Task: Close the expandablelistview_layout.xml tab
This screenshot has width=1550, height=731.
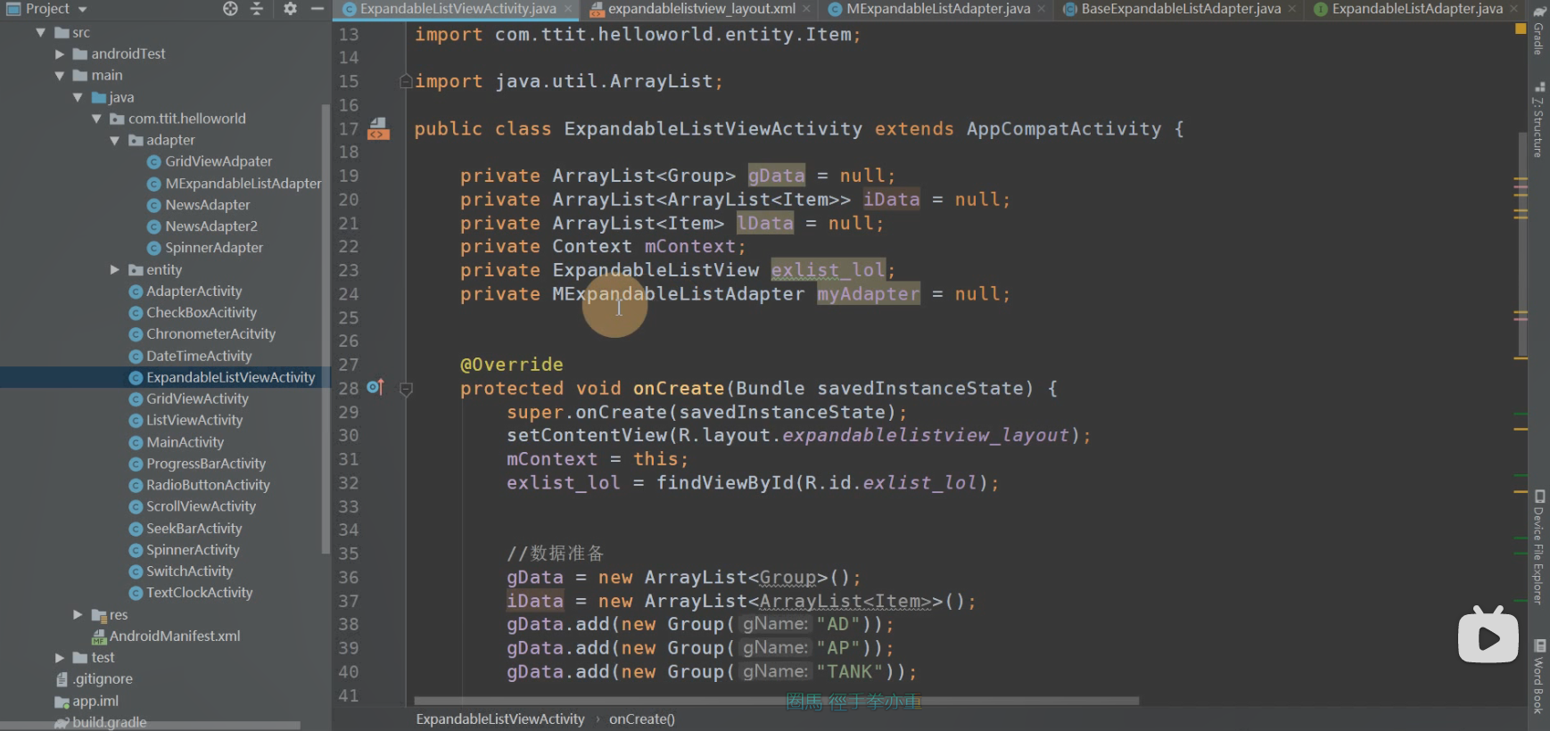Action: pos(806,9)
